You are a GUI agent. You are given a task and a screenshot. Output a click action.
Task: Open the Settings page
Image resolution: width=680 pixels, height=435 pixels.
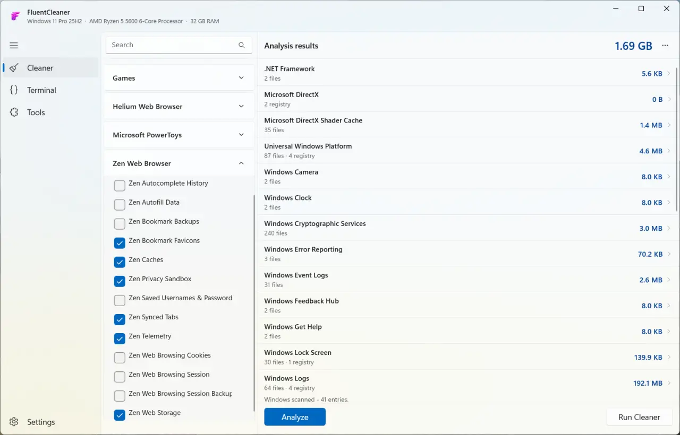pos(51,422)
